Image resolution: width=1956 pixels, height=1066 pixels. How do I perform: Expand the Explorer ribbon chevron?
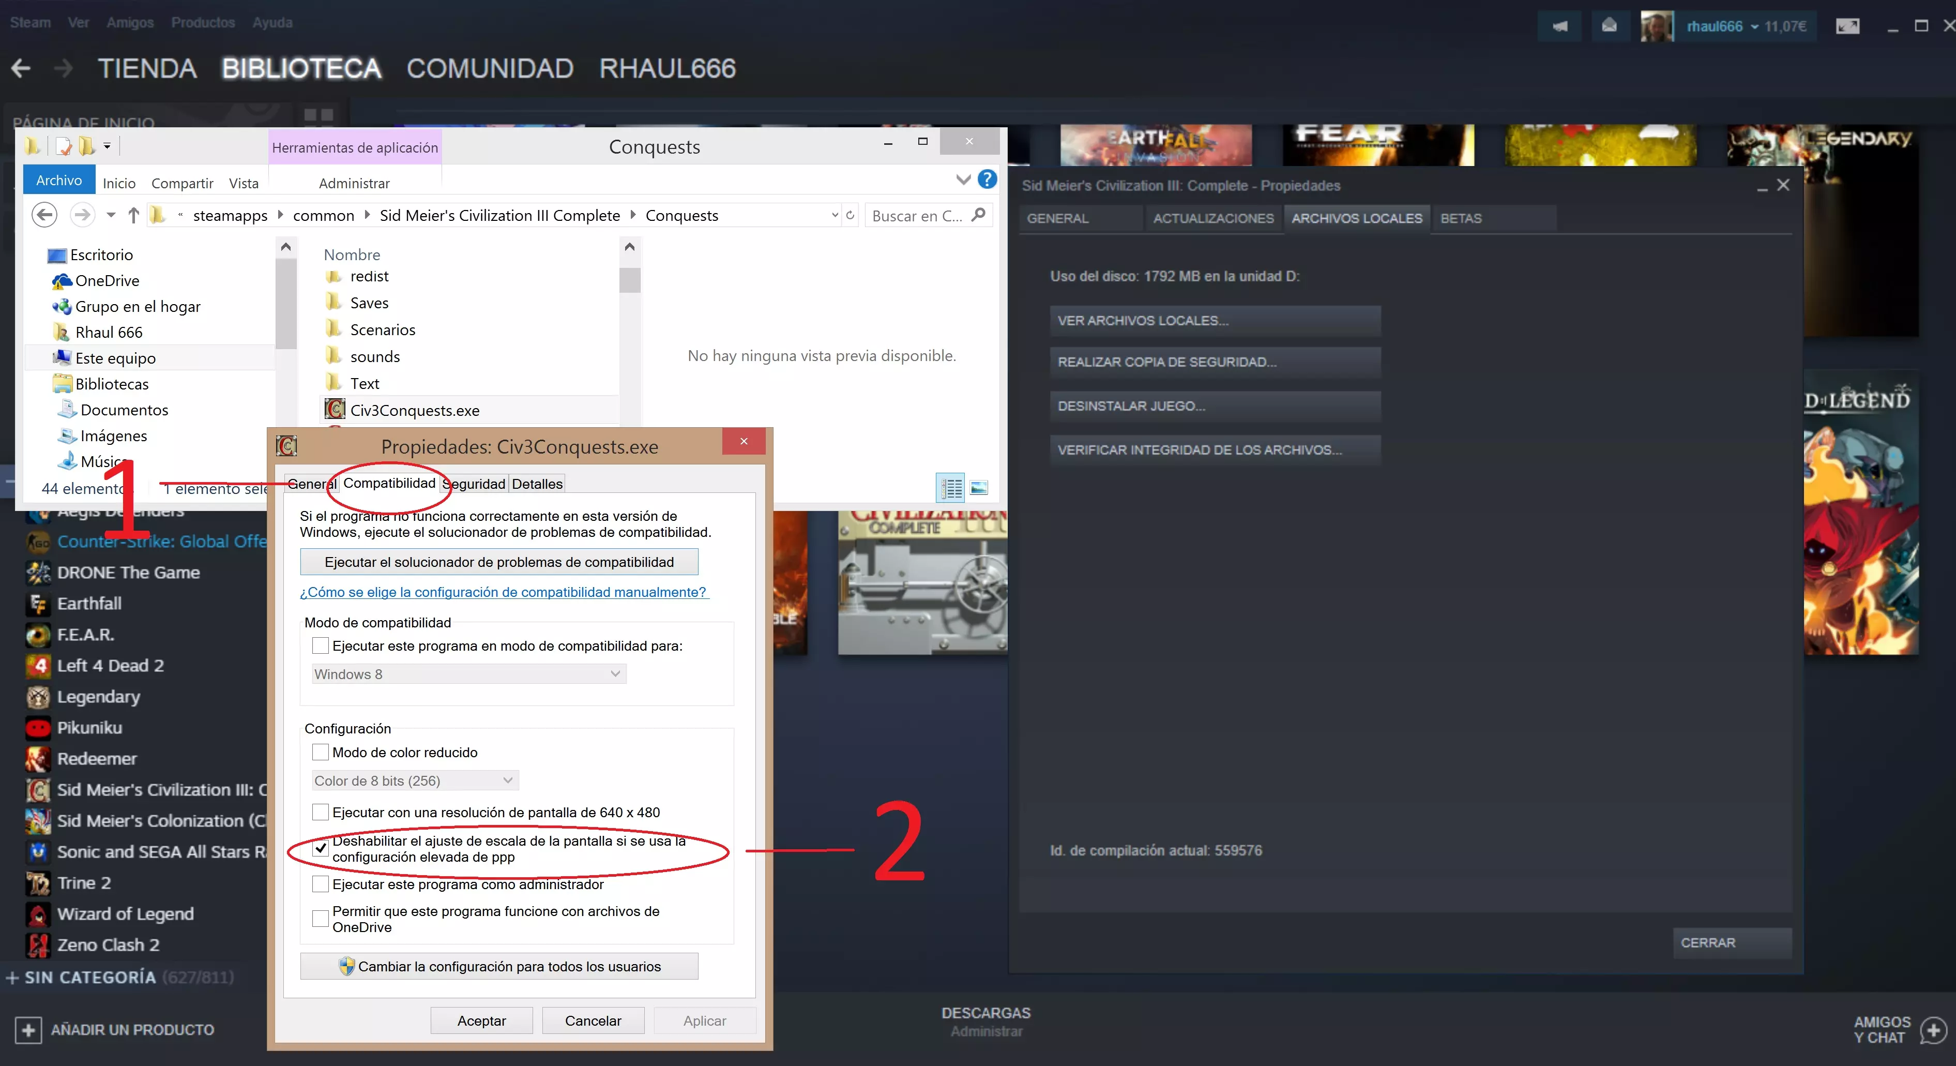[963, 180]
